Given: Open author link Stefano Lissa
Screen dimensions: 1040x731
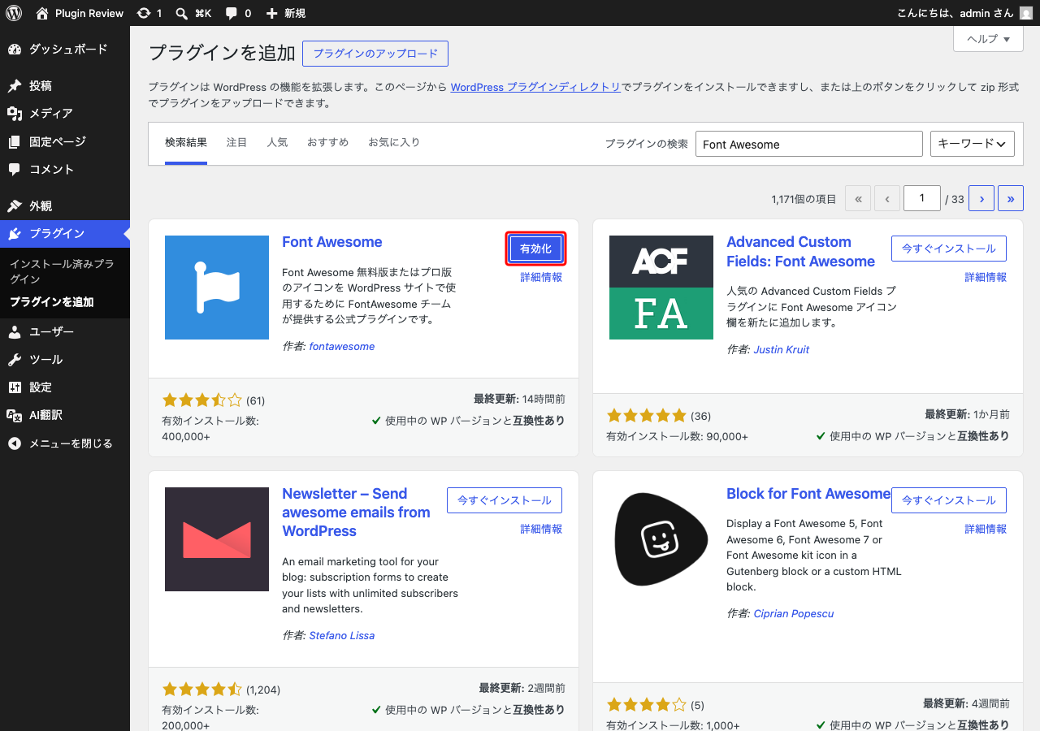Looking at the screenshot, I should (342, 635).
